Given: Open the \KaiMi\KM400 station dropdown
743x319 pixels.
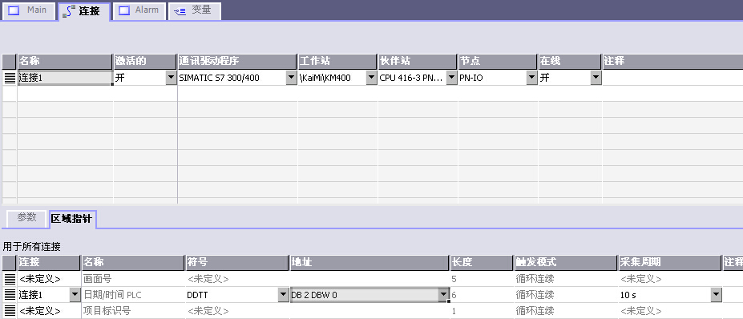Looking at the screenshot, I should (372, 78).
